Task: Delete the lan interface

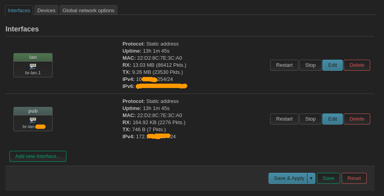Action: point(357,65)
